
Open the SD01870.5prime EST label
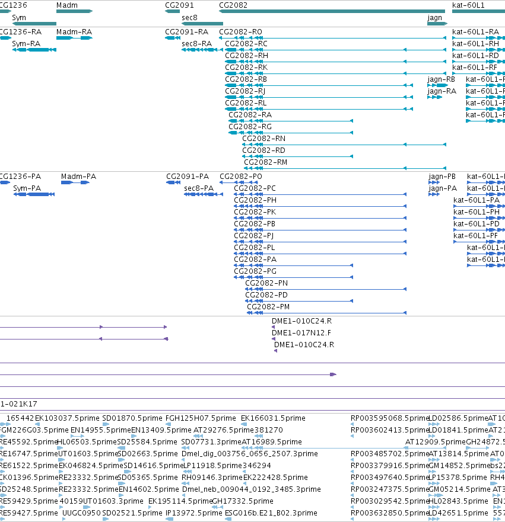132,418
